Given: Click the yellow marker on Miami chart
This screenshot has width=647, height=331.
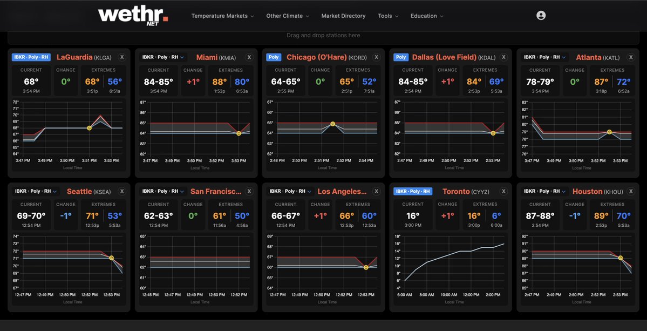Looking at the screenshot, I should coord(239,133).
